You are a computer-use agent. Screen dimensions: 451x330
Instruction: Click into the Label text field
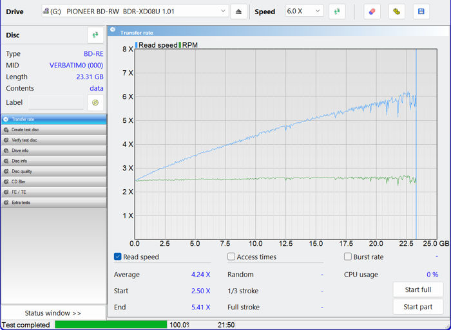(56, 102)
